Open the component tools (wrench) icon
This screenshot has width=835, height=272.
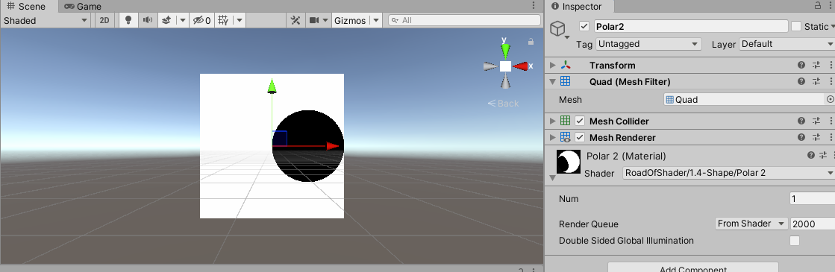[x=295, y=20]
